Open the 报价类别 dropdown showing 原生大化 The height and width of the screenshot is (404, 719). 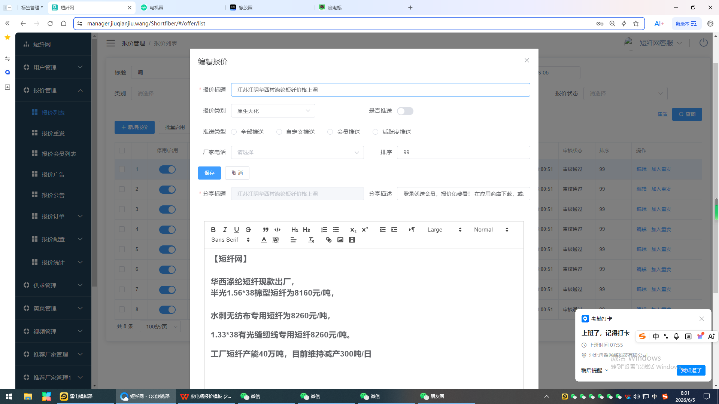pyautogui.click(x=273, y=111)
